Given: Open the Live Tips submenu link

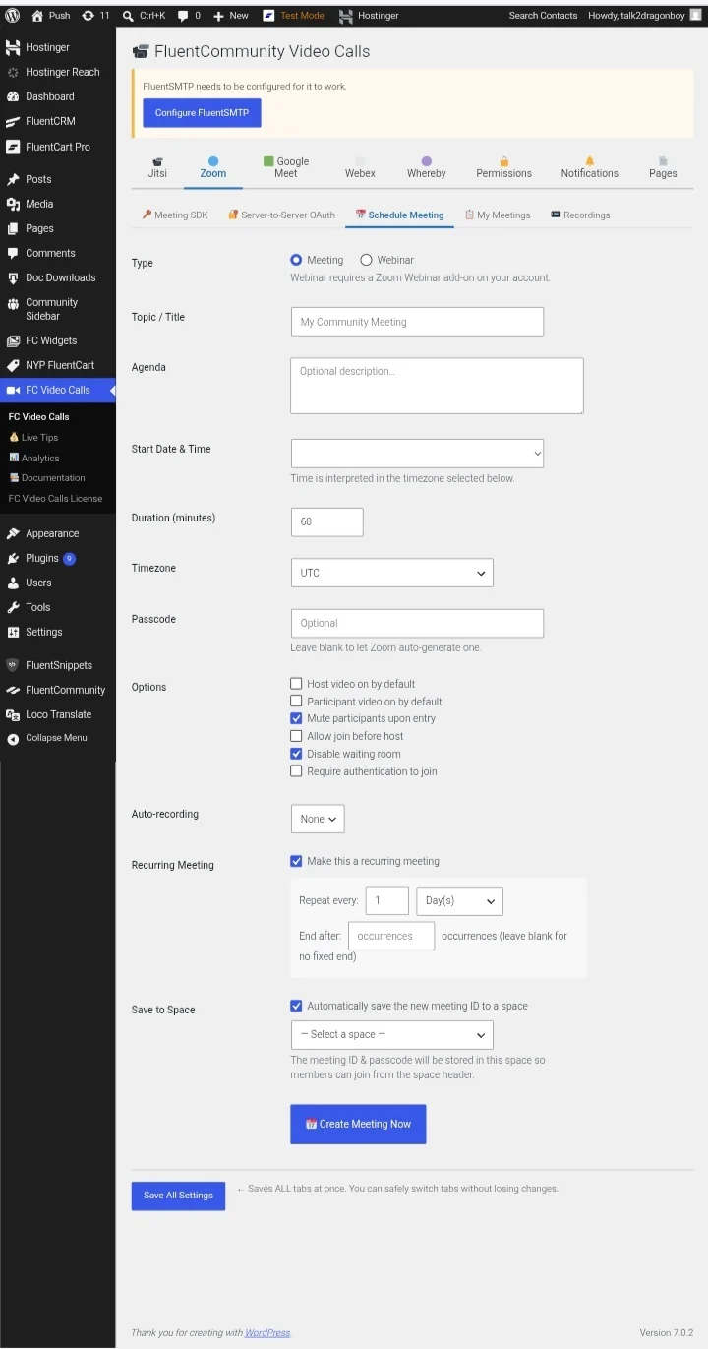Looking at the screenshot, I should (39, 438).
